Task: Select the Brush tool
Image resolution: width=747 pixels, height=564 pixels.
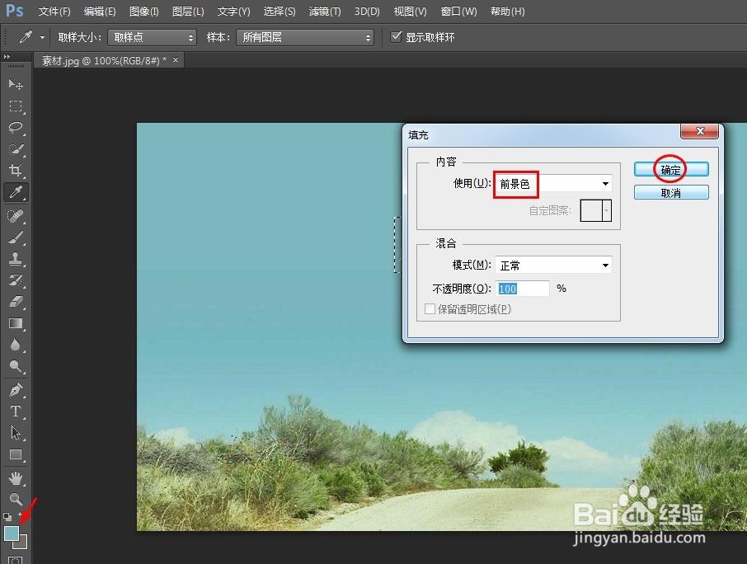Action: click(x=15, y=237)
